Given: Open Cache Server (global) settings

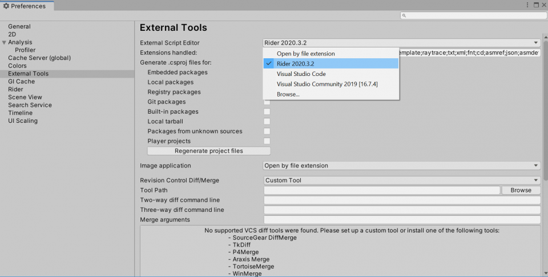Looking at the screenshot, I should [x=39, y=58].
